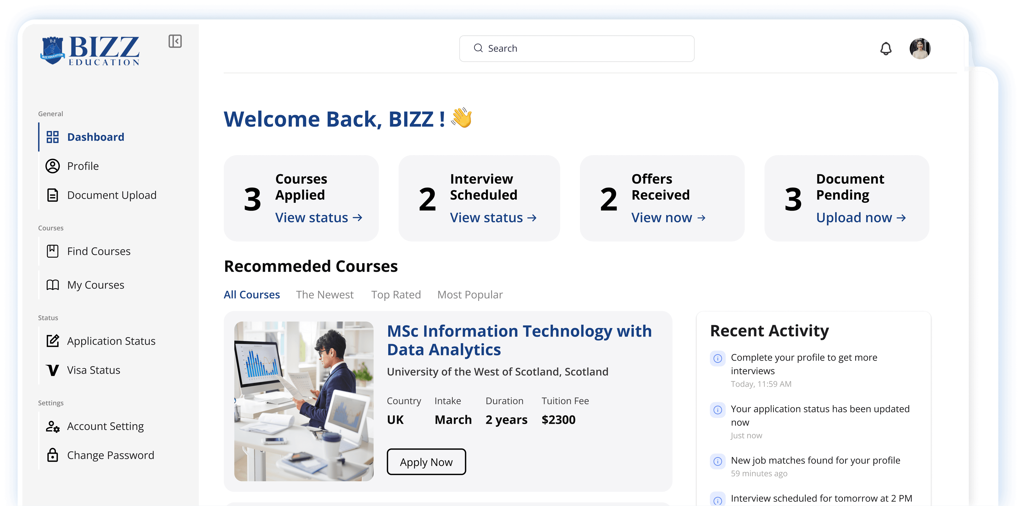This screenshot has width=1021, height=506.
Task: Open 'Your application status has been updated' activity
Action: tap(820, 416)
